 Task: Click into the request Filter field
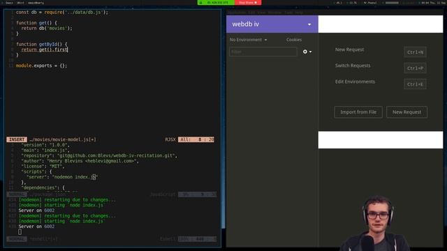(x=263, y=52)
